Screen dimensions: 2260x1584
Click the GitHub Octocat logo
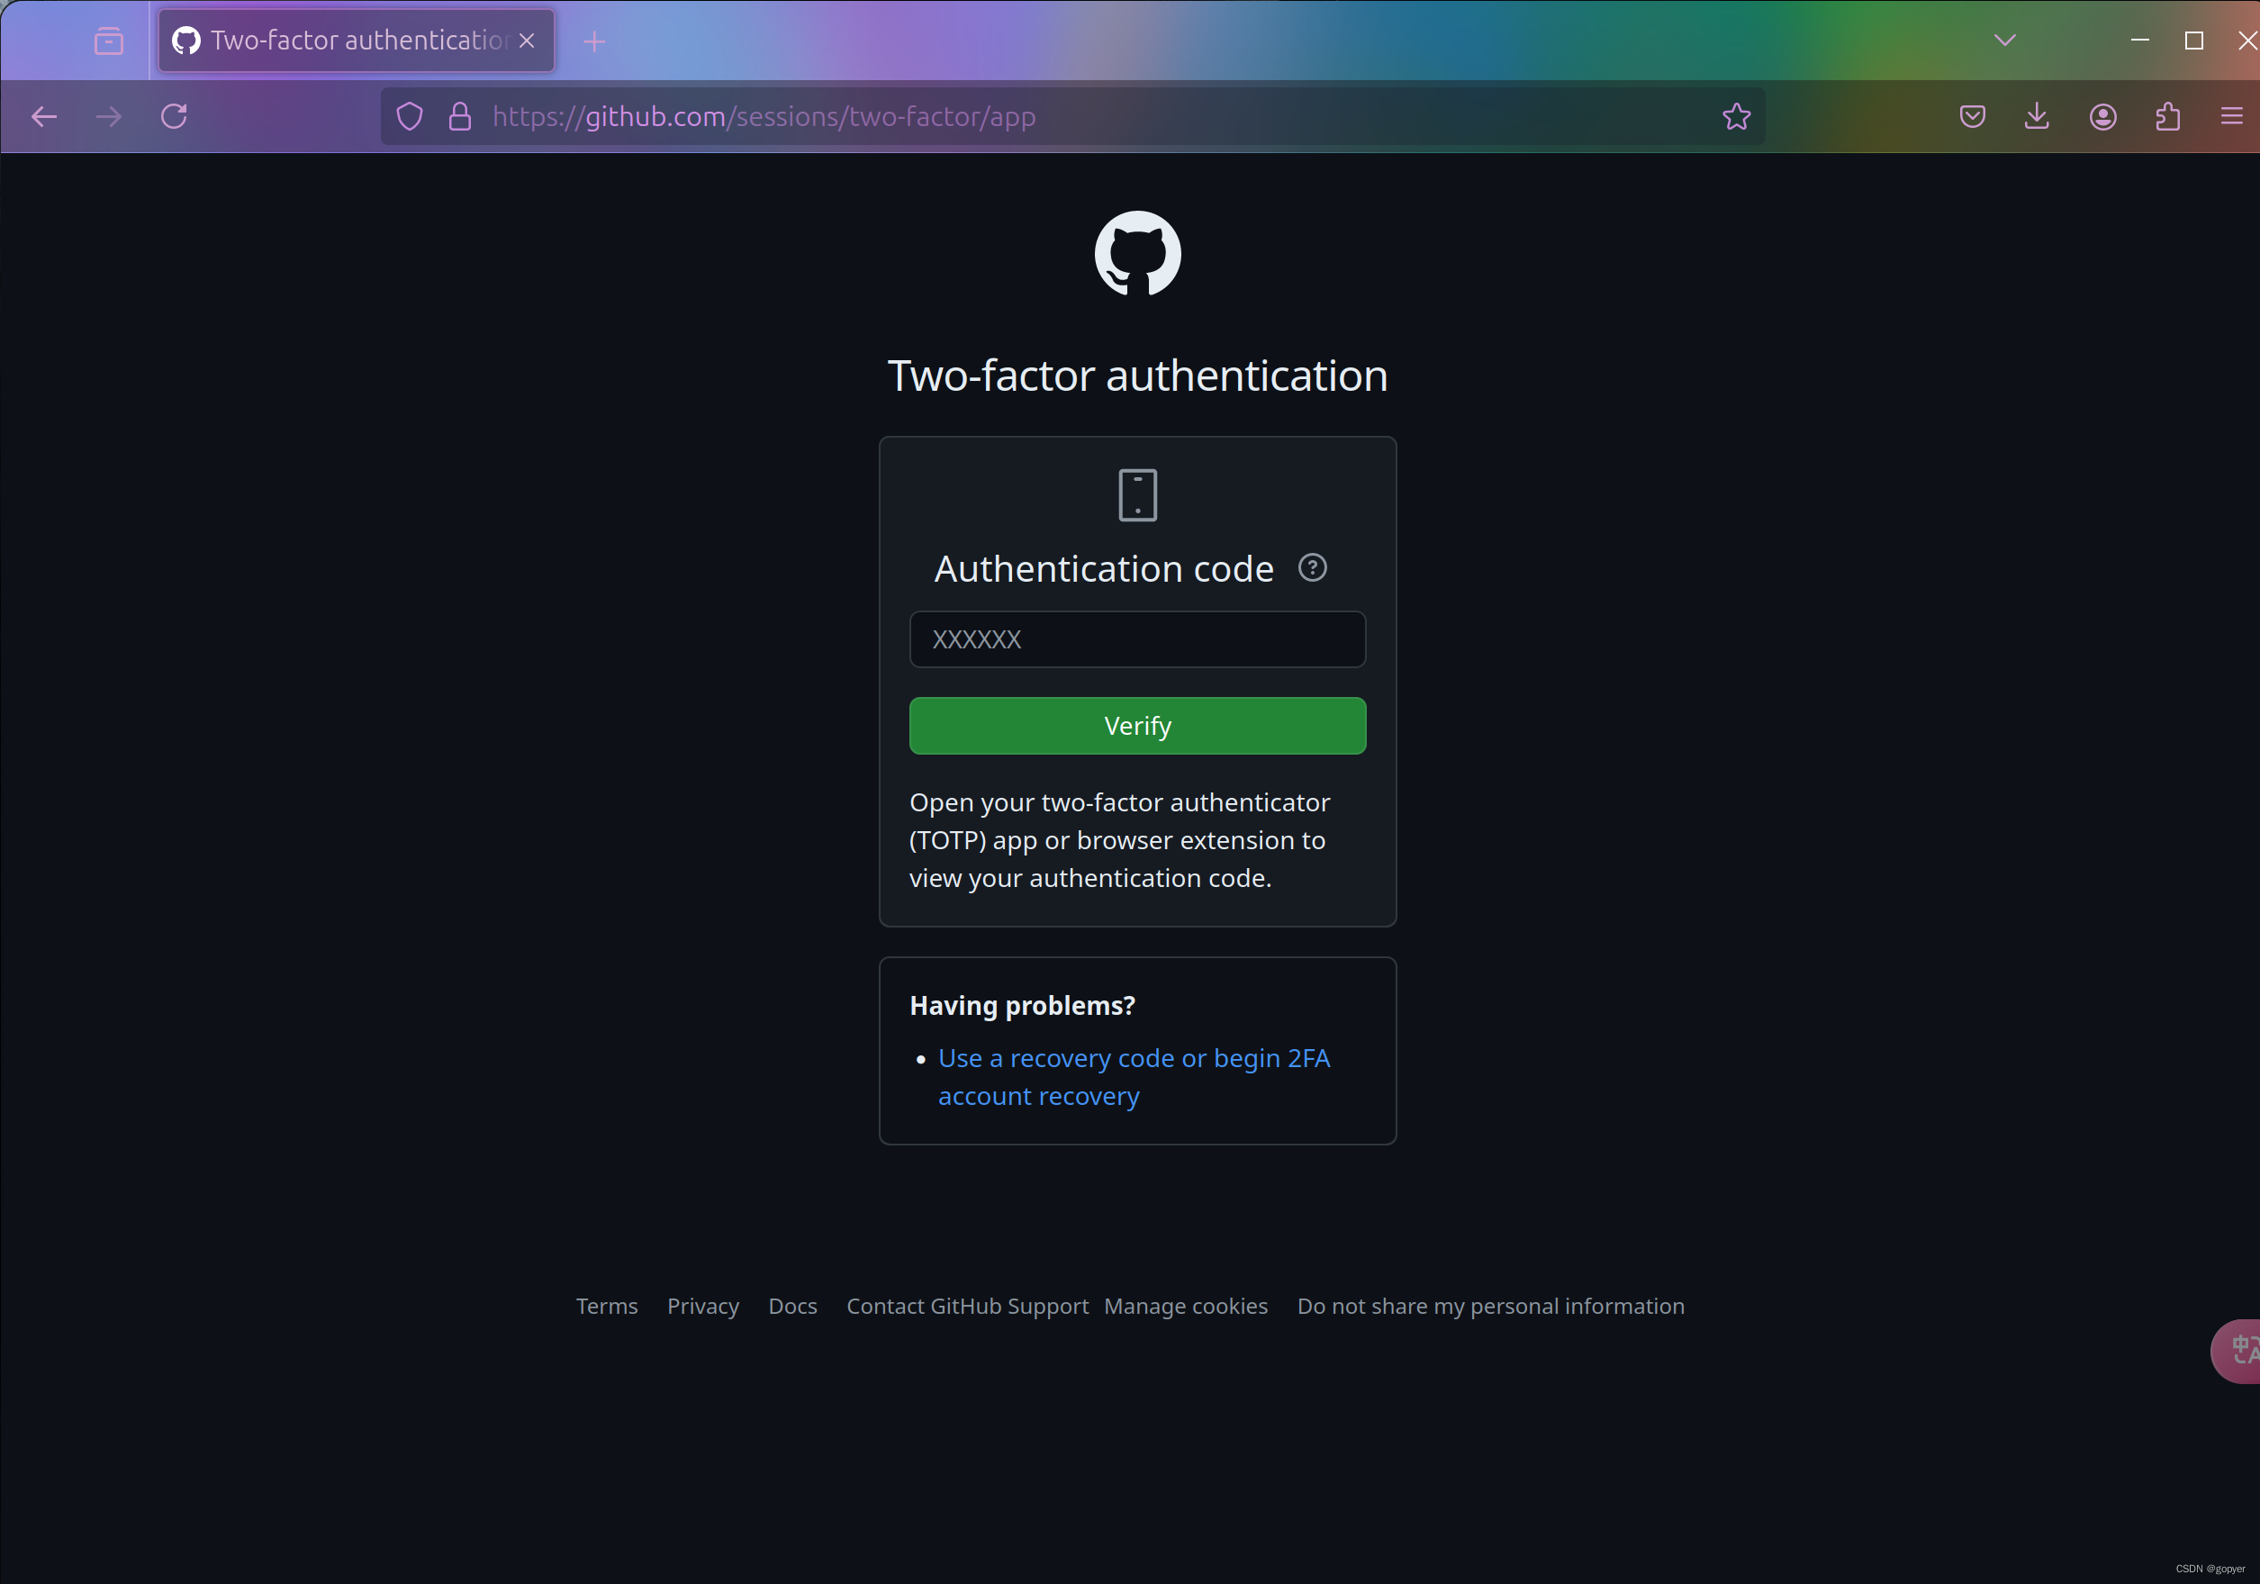click(x=1137, y=253)
